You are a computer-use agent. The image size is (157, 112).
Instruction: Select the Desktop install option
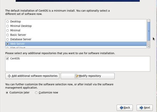tap(7, 22)
